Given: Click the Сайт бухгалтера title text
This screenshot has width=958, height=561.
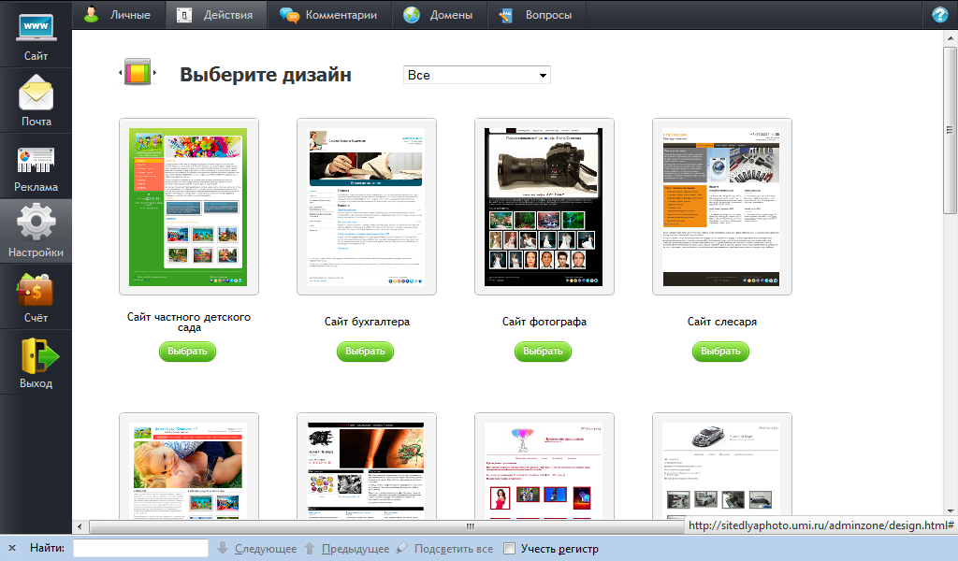Looking at the screenshot, I should click(367, 322).
